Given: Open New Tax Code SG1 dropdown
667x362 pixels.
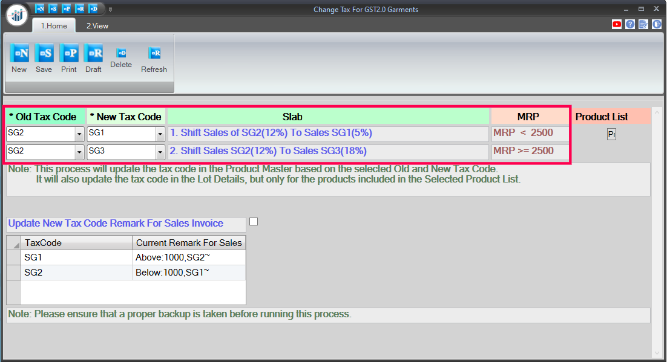Looking at the screenshot, I should (160, 134).
